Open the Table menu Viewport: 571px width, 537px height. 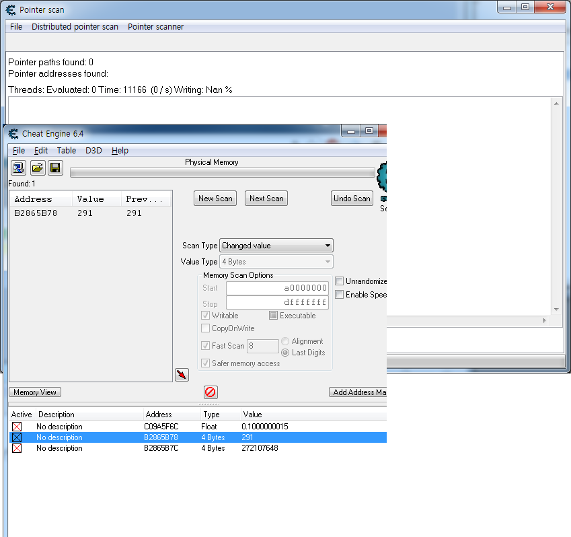(x=67, y=151)
